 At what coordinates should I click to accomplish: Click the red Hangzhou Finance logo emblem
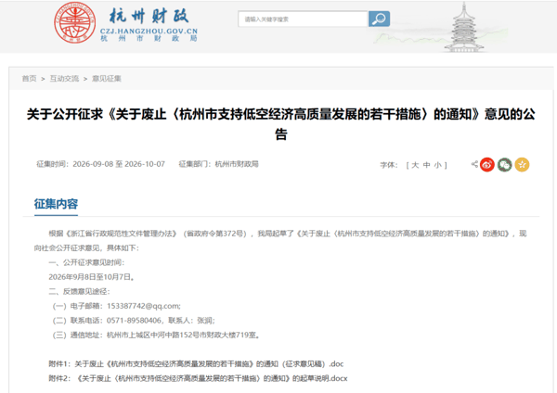coord(75,22)
